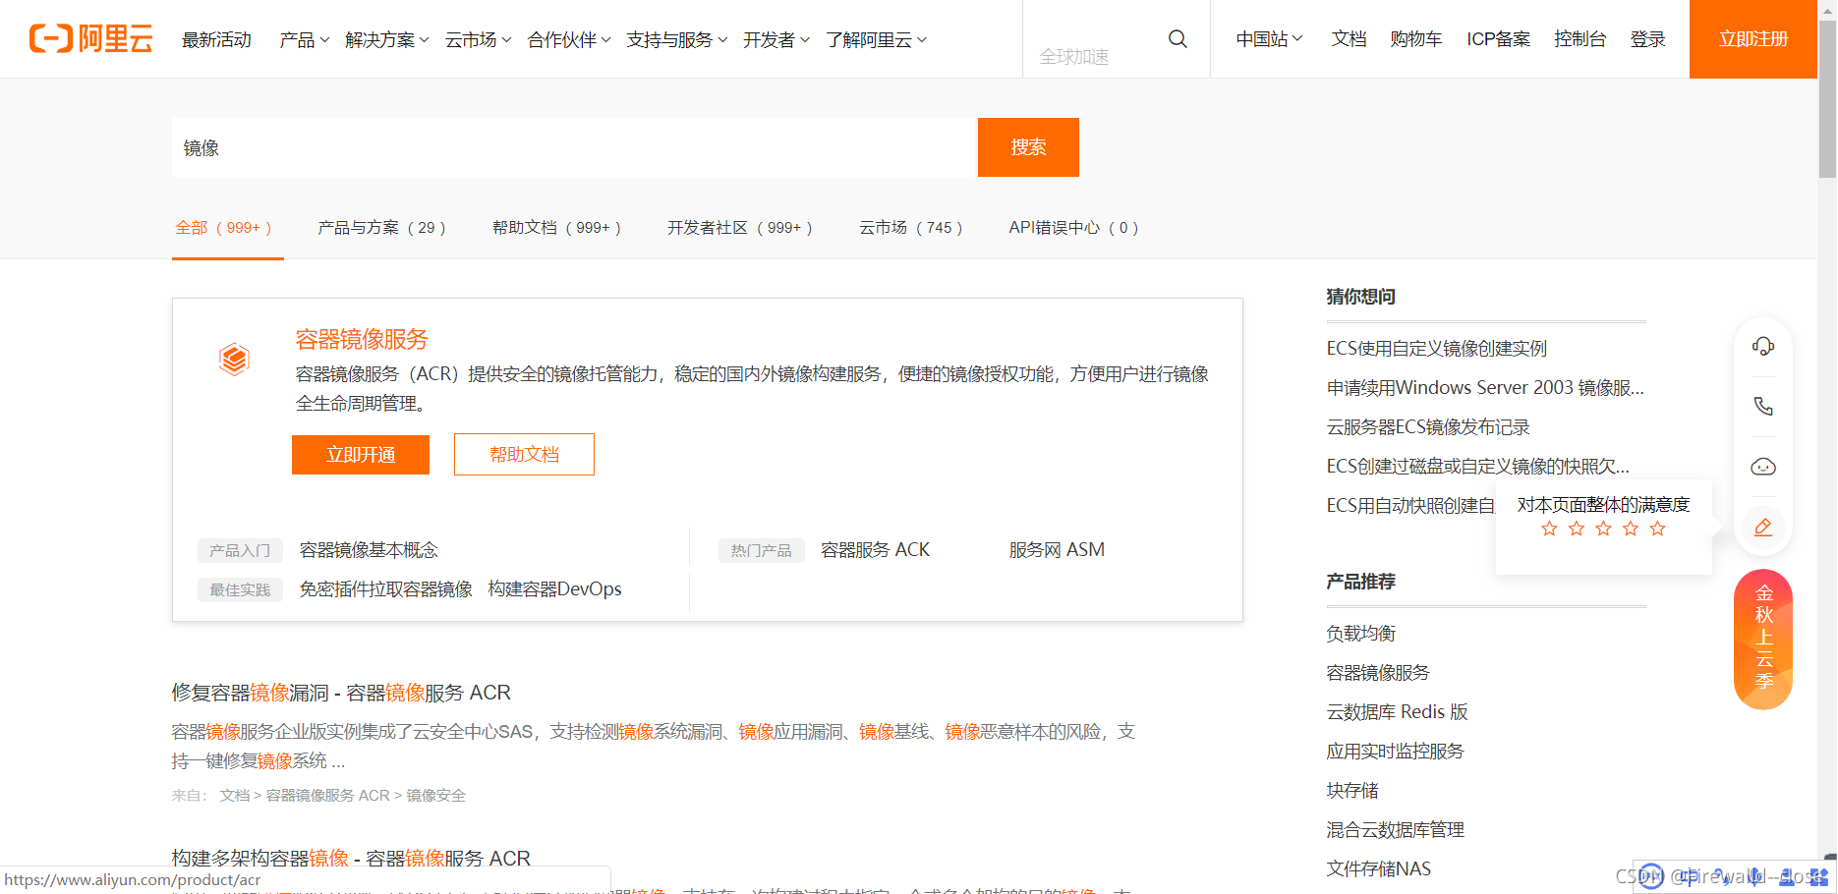Click the feedback pencil icon
This screenshot has width=1838, height=894.
(x=1763, y=528)
